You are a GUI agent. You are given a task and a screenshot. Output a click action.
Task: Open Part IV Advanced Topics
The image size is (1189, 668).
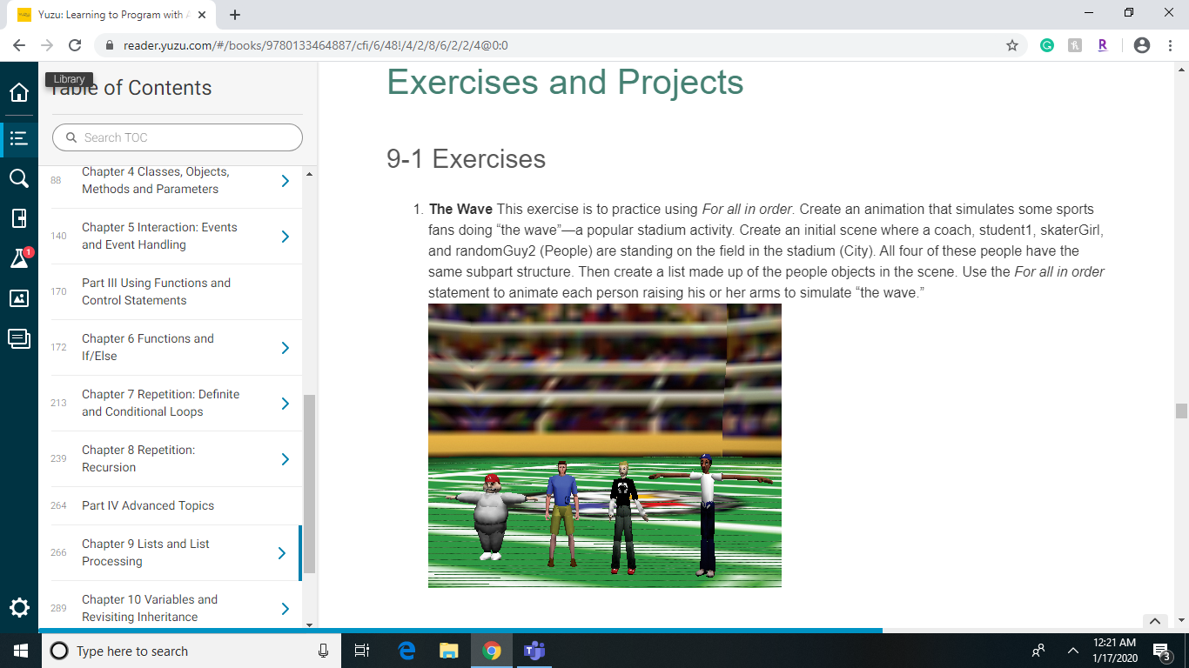(x=146, y=505)
